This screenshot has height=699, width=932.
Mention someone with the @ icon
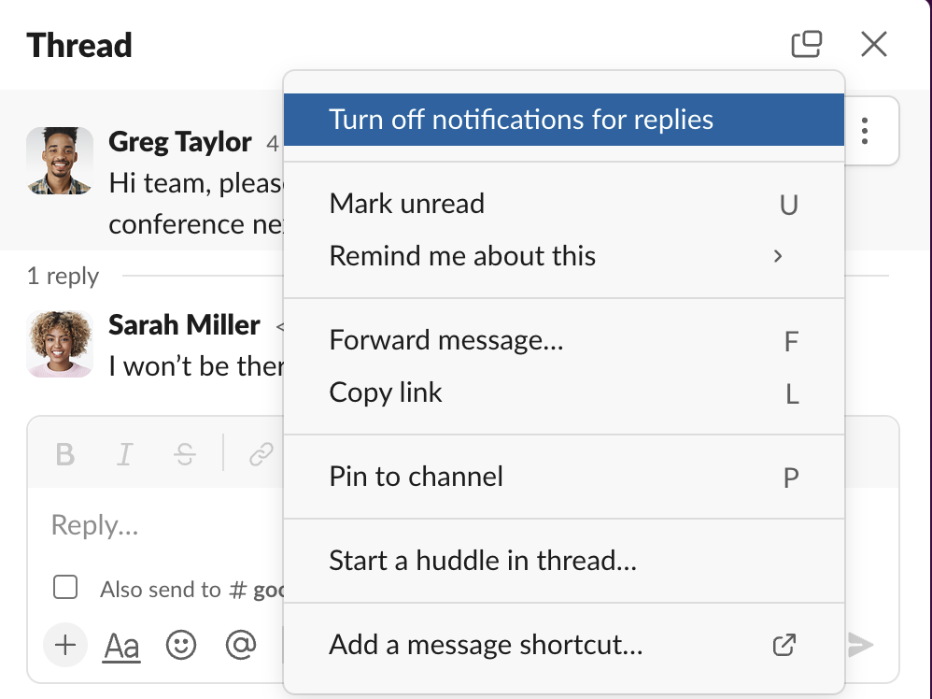[240, 645]
